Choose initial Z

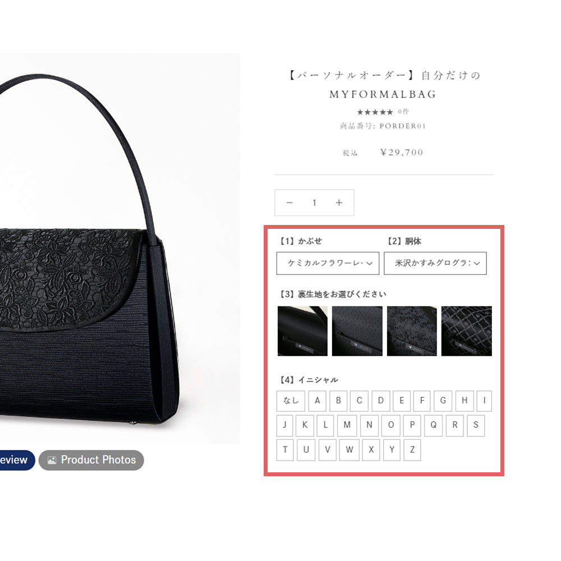point(412,450)
